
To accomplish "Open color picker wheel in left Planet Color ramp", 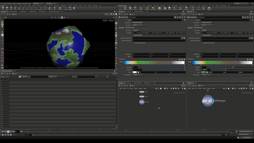I will pos(138,72).
